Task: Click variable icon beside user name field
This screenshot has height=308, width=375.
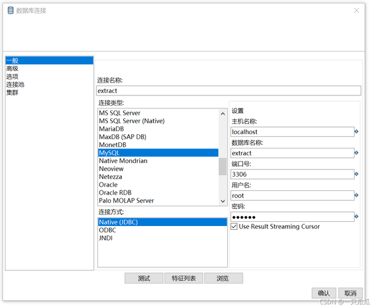Action: tap(357, 195)
